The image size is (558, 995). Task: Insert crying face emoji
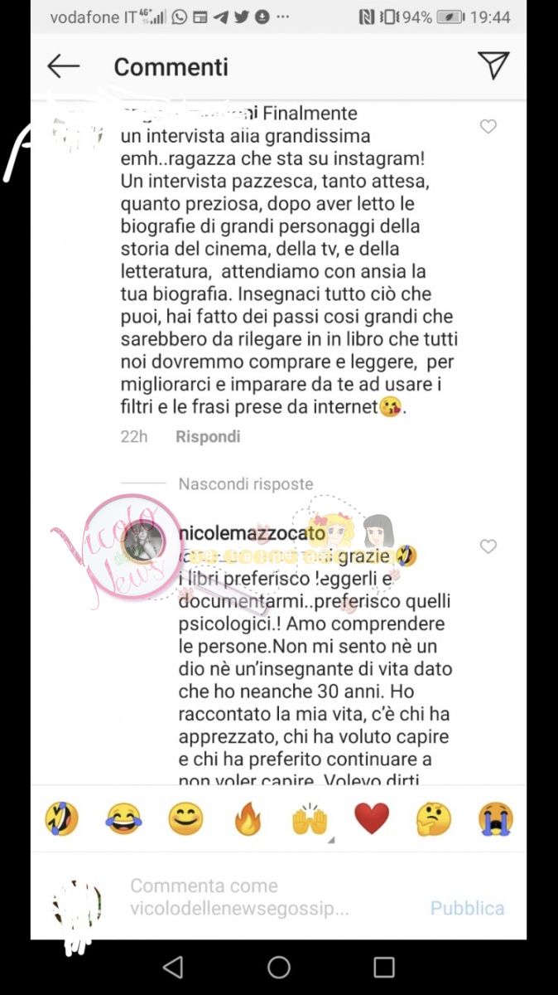(x=496, y=819)
